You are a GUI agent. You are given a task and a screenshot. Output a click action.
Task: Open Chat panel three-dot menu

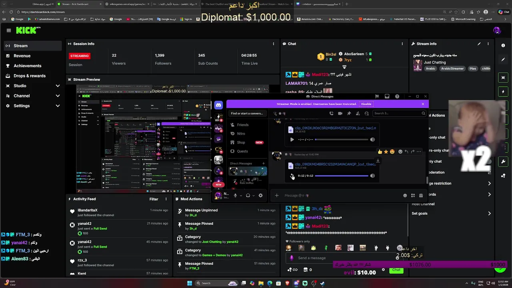pos(402,44)
